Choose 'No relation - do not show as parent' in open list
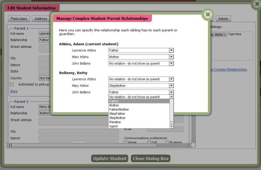 pos(139,97)
